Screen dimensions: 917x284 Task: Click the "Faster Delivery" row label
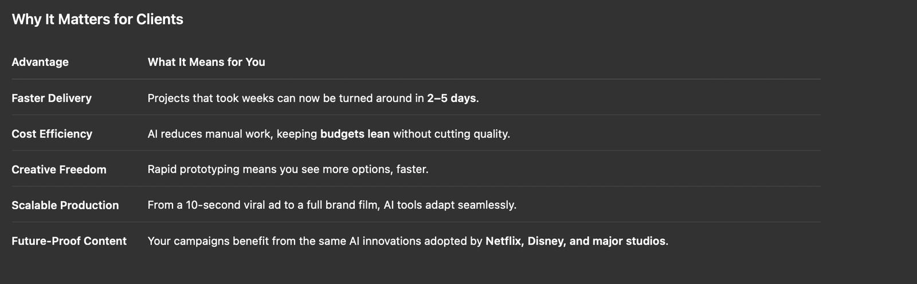(x=52, y=98)
